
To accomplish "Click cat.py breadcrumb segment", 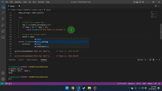I will click(x=47, y=10).
